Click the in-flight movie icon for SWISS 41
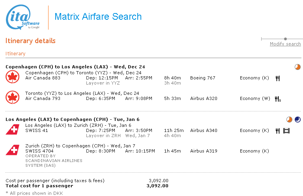Image resolution: width=303 pixels, height=196 pixels. click(x=286, y=131)
